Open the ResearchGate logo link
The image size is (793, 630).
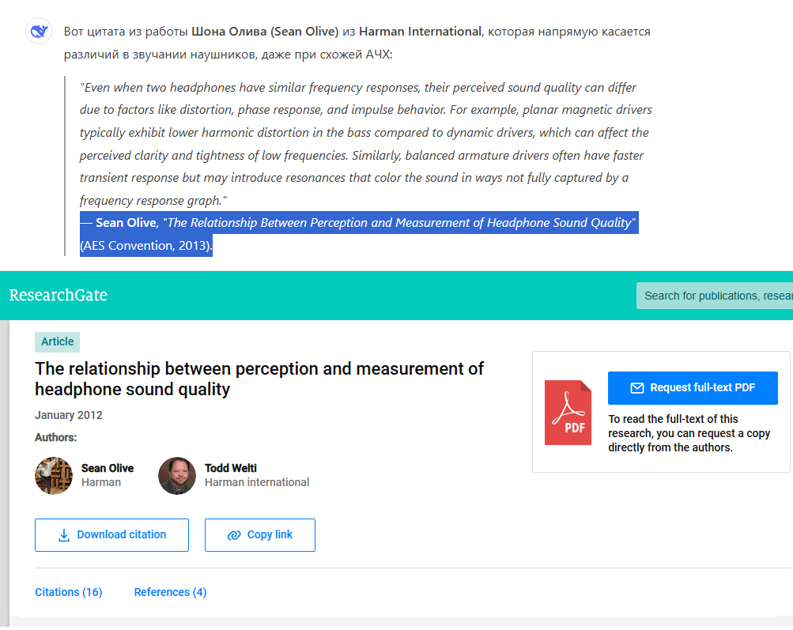click(59, 296)
